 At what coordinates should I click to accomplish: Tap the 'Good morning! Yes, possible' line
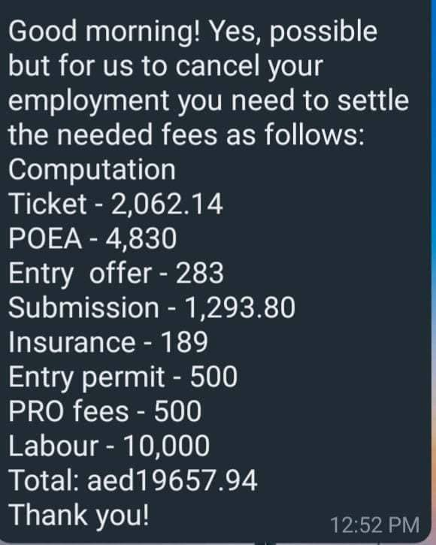coord(192,33)
